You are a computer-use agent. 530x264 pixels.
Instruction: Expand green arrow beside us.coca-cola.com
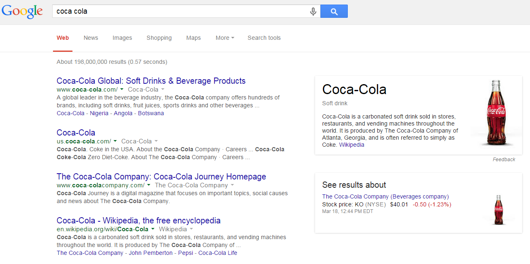click(x=115, y=141)
